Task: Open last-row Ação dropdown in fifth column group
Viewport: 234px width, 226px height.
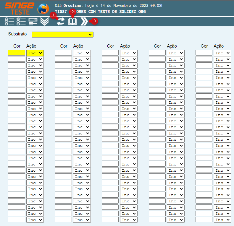Action: point(222,220)
